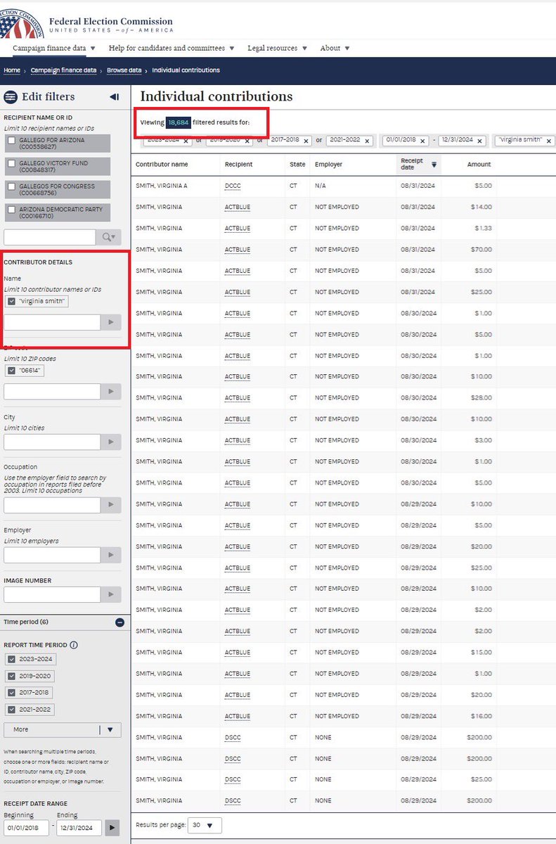The width and height of the screenshot is (556, 844).
Task: Focus the City input field
Action: [x=52, y=442]
